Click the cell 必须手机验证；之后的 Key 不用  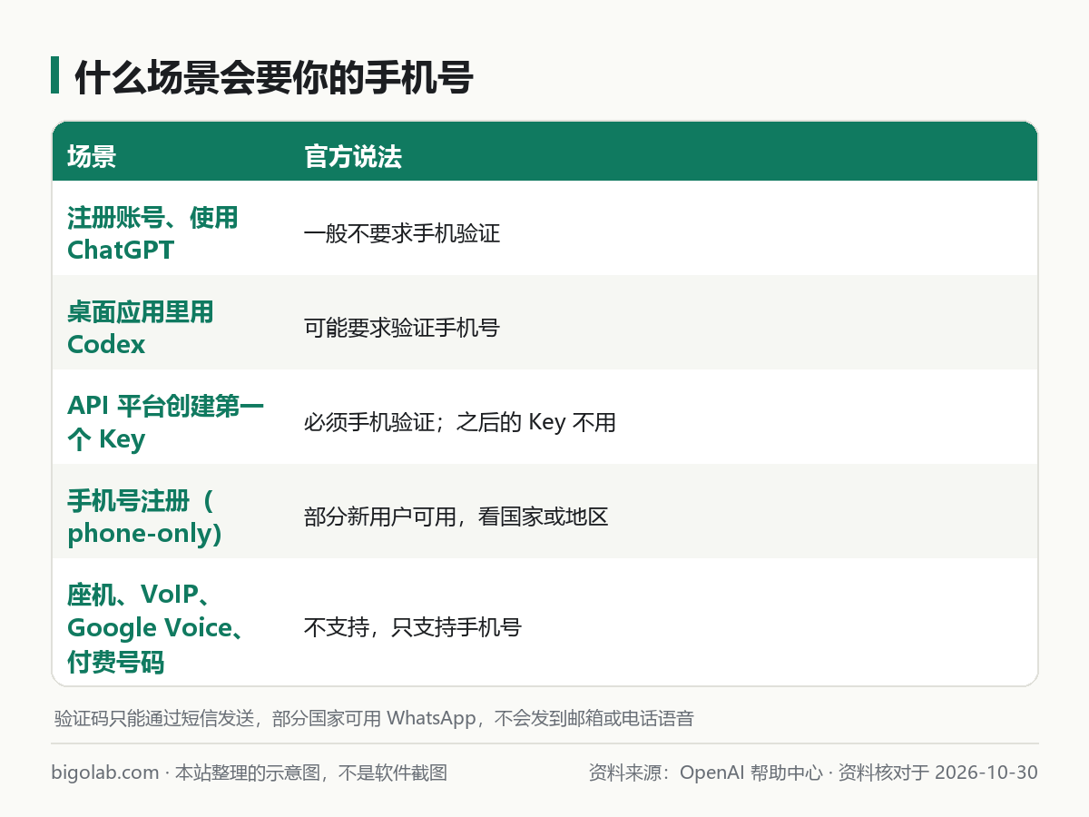(460, 423)
